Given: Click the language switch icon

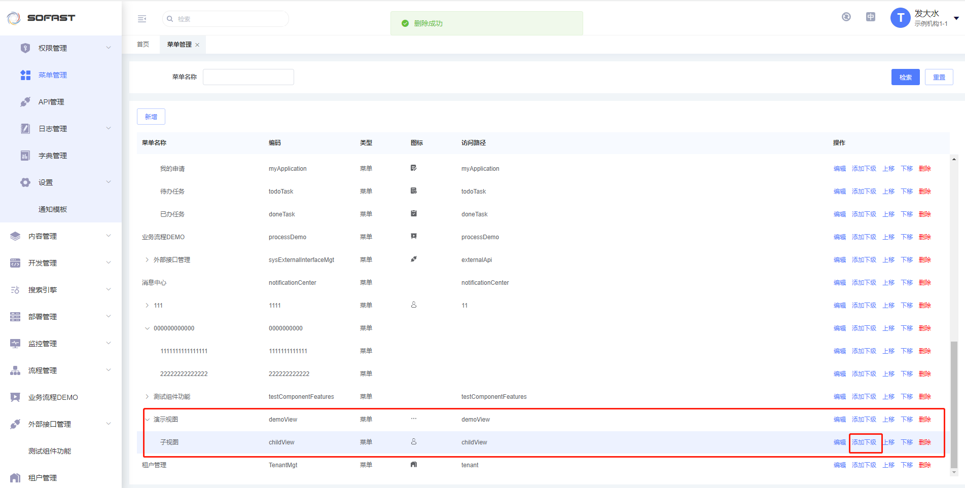Looking at the screenshot, I should tap(870, 17).
